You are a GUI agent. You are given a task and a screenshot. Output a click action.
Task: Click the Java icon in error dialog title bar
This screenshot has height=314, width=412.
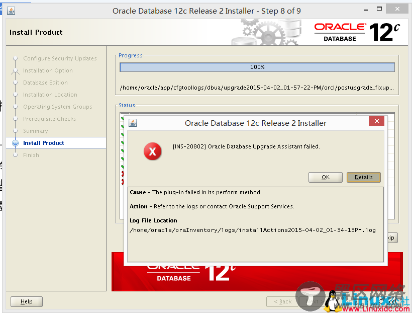(x=133, y=123)
